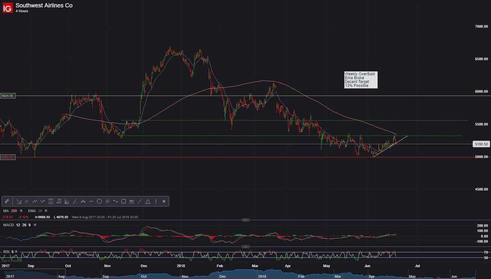Open EMA 20 indicator settings
Viewport: 491px width, 279px height.
(x=35, y=210)
